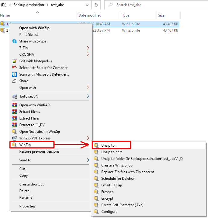Select Create Self-Extractor (.Exe)

coord(122,205)
